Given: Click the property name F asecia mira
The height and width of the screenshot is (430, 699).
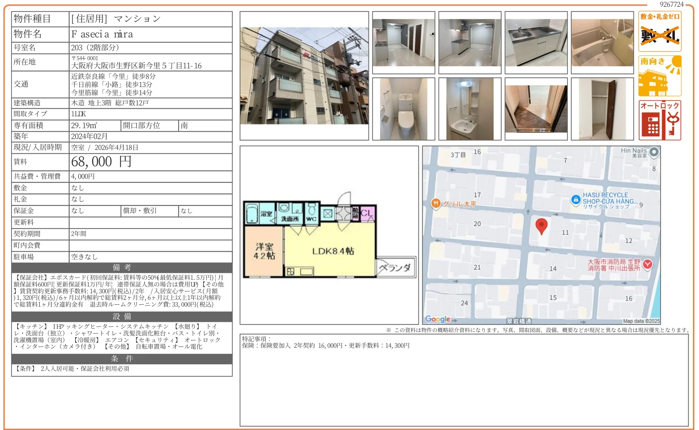Looking at the screenshot, I should point(102,34).
